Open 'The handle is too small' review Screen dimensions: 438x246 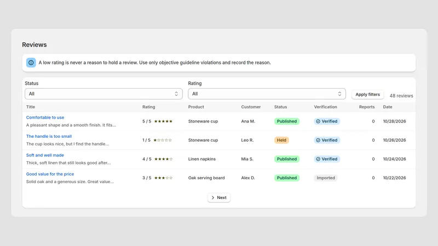[x=49, y=136]
